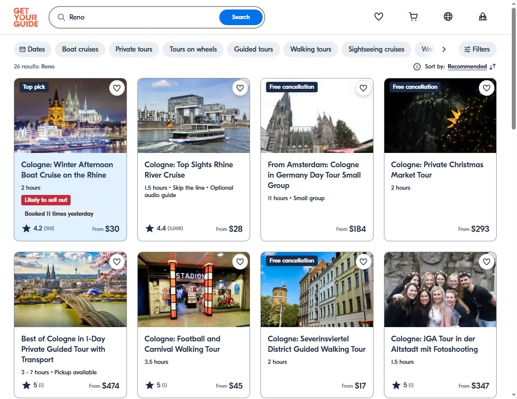
Task: Open Cologne: Top Sights Rhine River Cruise title
Action: [x=189, y=170]
